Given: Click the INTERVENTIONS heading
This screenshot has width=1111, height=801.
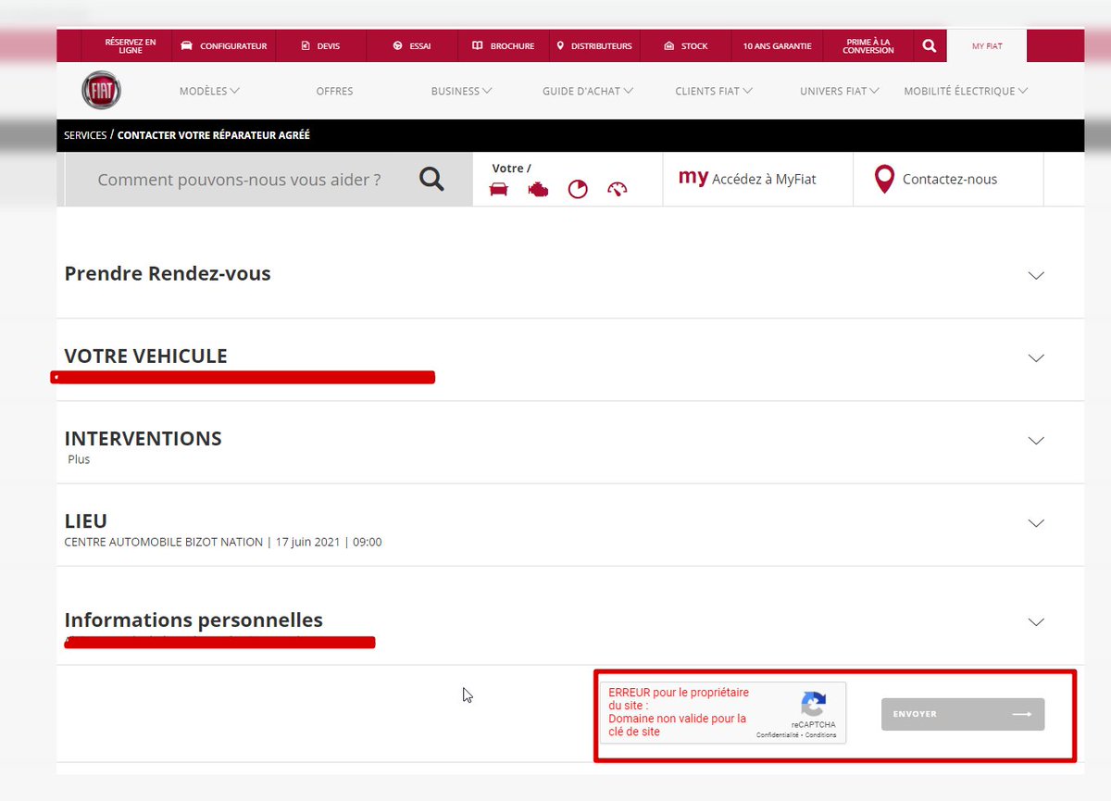Looking at the screenshot, I should 143,438.
